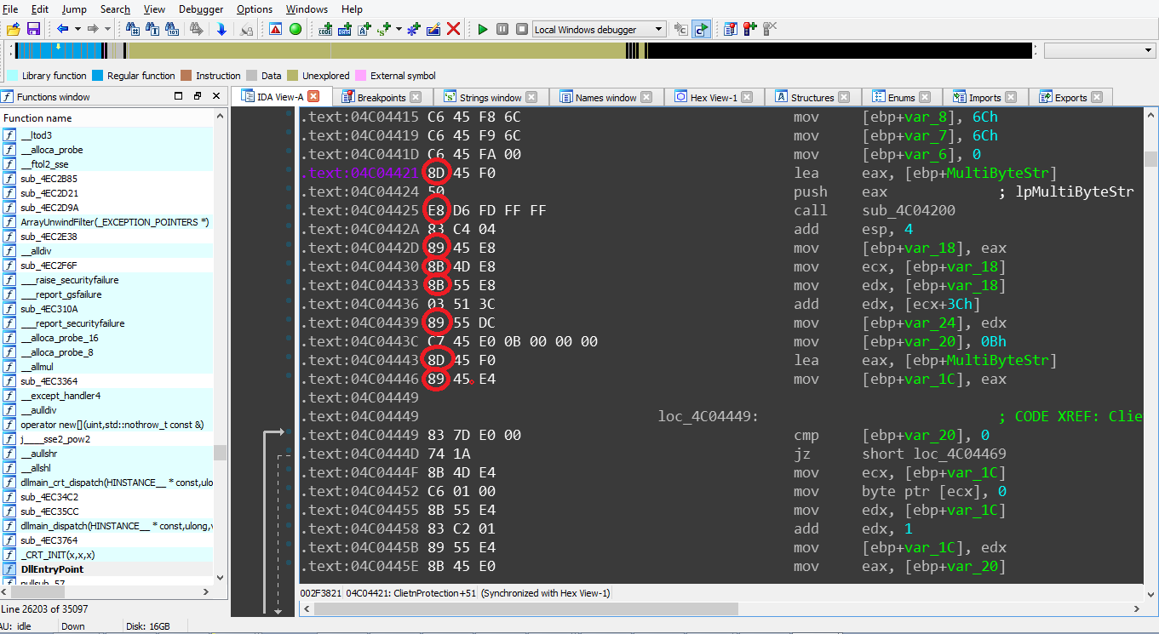Click the Save database floppy icon
The height and width of the screenshot is (634, 1159).
[x=34, y=29]
